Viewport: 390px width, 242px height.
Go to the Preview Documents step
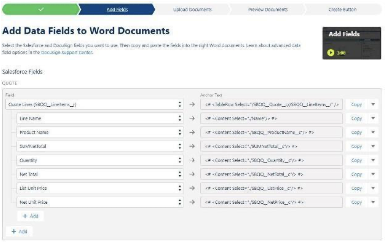coord(268,10)
